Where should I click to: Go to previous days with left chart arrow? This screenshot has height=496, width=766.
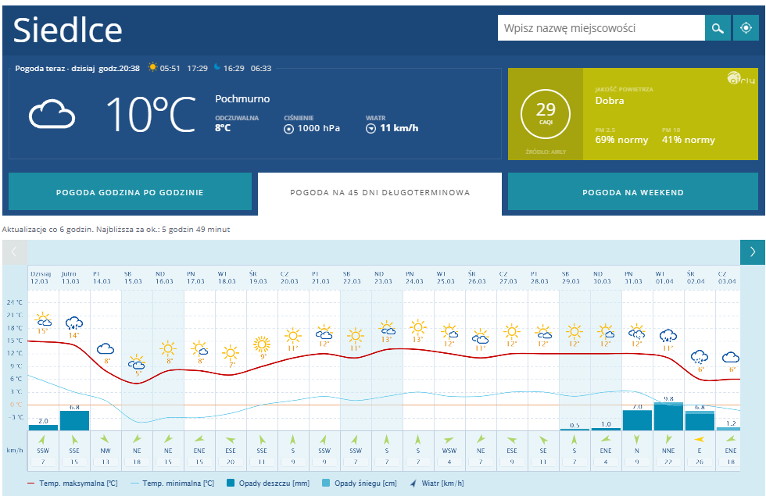(x=15, y=252)
